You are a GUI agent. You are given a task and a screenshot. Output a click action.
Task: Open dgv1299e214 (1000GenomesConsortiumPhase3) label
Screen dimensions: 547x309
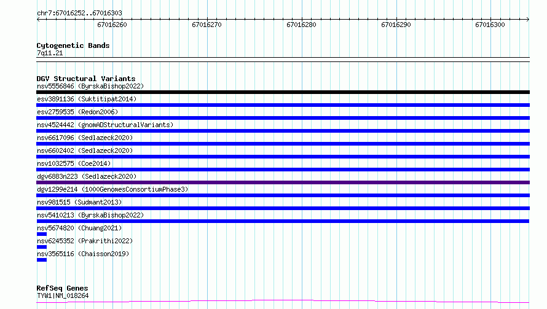(x=112, y=189)
